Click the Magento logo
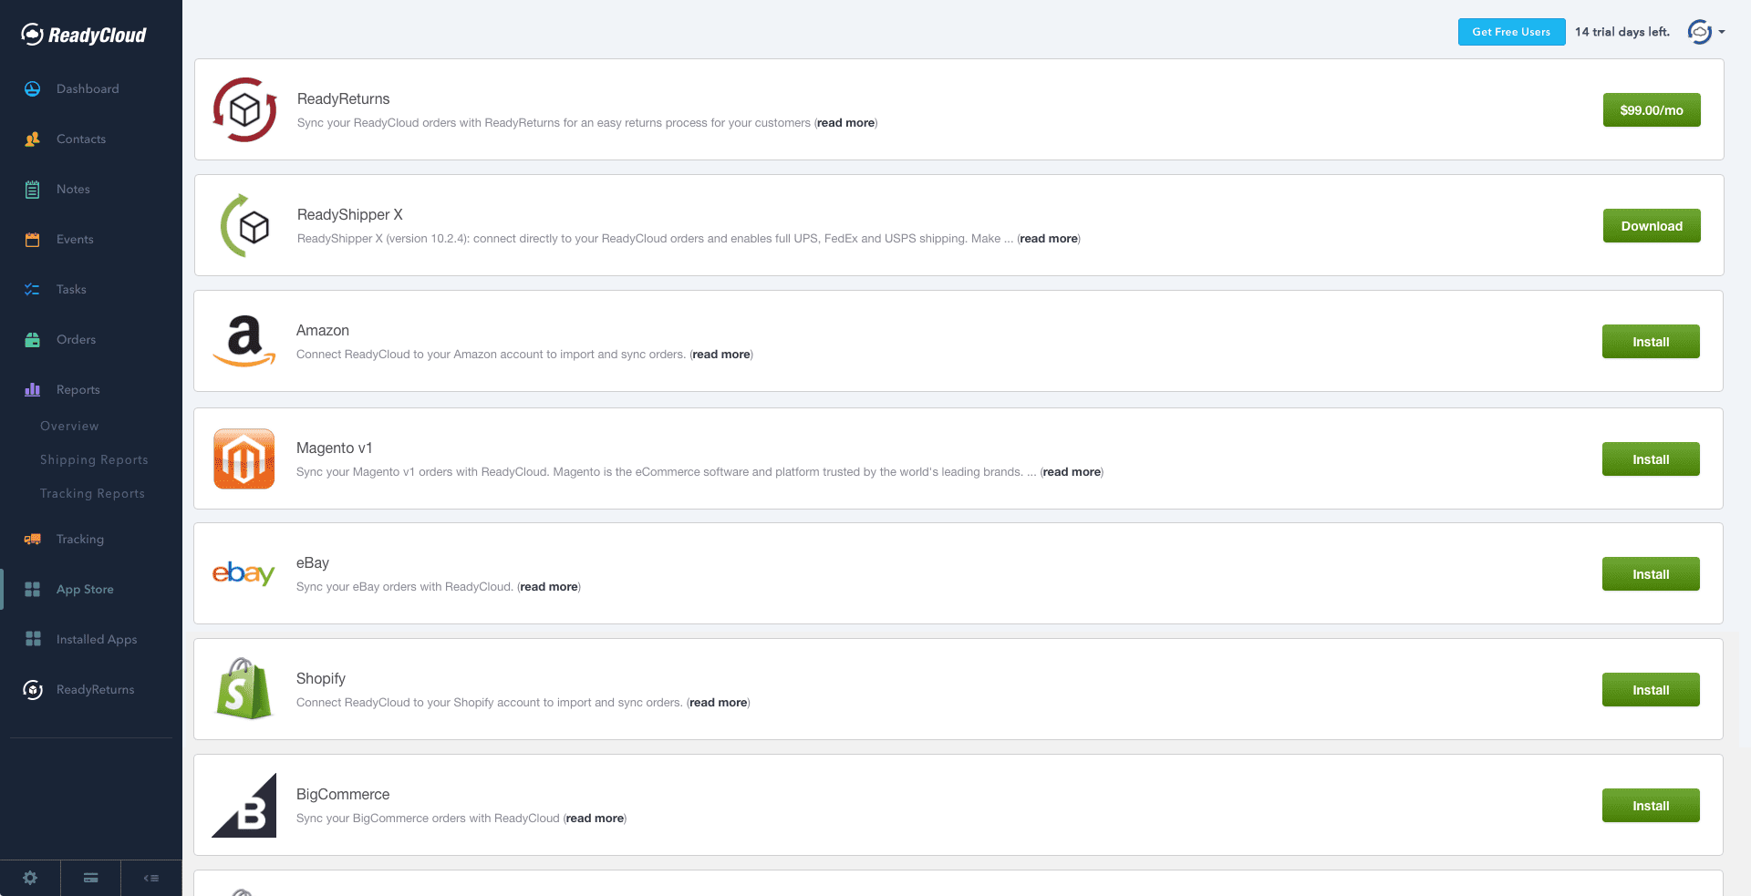The image size is (1751, 896). point(244,458)
